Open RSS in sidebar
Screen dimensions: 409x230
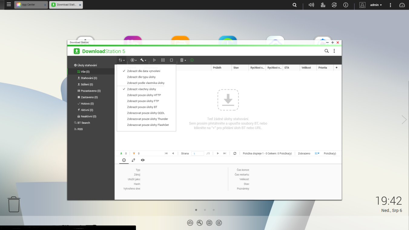(91, 129)
